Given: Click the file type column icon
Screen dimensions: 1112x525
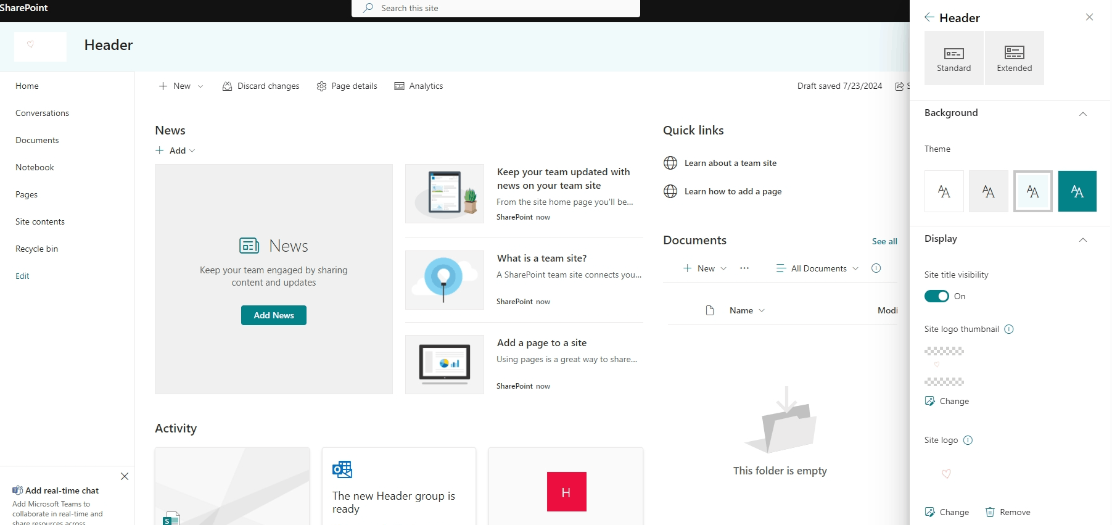Looking at the screenshot, I should [x=710, y=310].
